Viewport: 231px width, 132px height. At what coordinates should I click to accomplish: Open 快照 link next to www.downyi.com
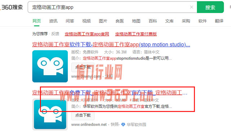pyautogui.click(x=109, y=76)
